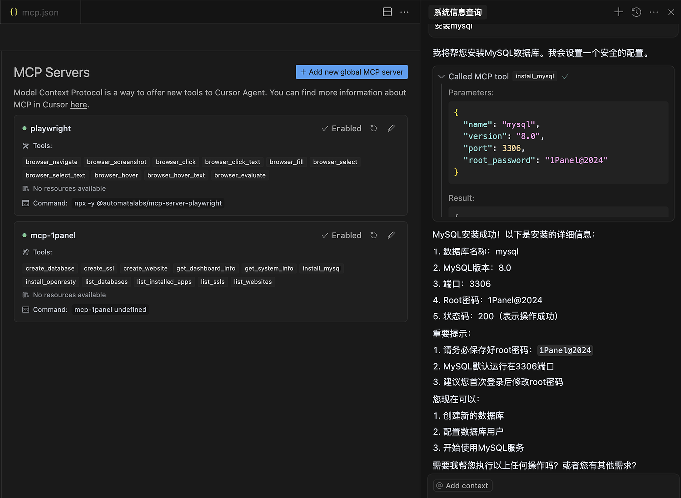Select the browser_select tool tag
681x498 pixels.
coord(335,162)
